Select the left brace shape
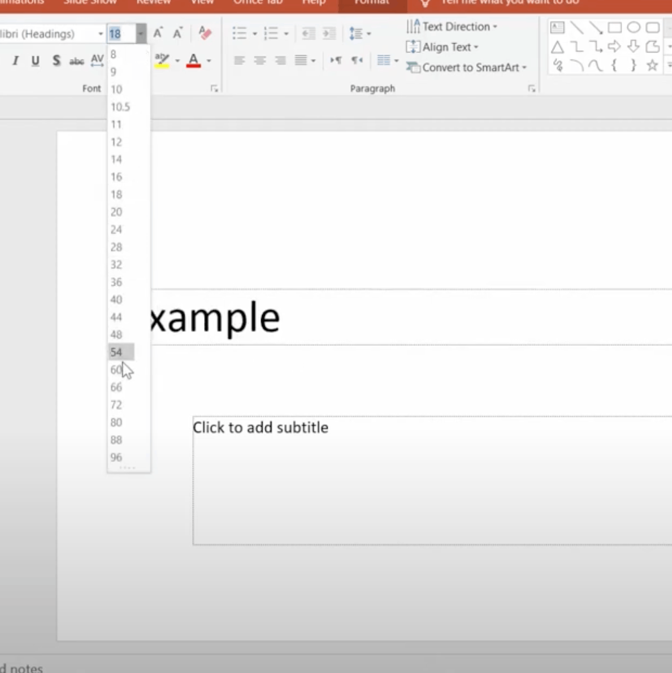The height and width of the screenshot is (673, 672). click(615, 66)
